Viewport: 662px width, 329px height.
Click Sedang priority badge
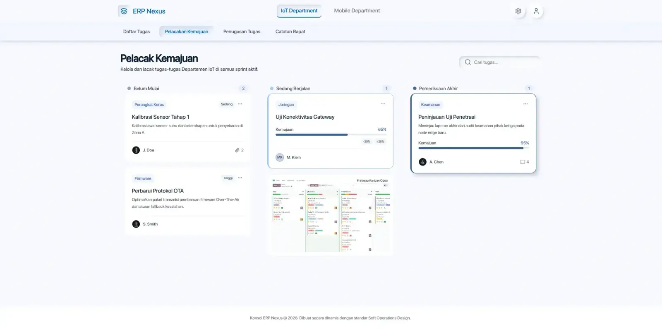click(x=227, y=104)
